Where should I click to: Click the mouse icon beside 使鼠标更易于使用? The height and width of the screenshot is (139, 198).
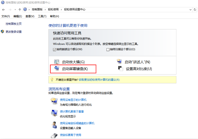tap(54, 136)
